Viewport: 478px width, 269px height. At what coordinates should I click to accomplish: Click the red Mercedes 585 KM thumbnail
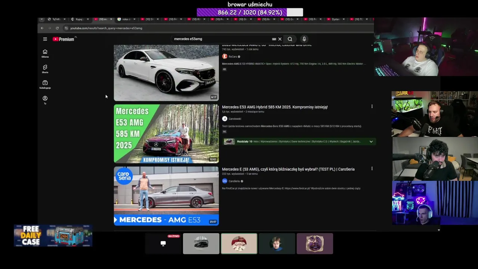[166, 134]
